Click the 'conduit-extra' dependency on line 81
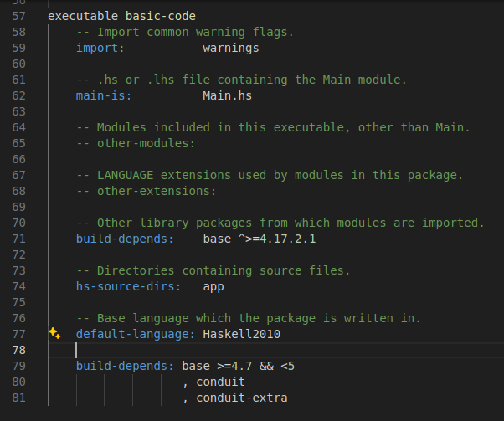Viewport: 504px width, 421px height. pos(242,398)
